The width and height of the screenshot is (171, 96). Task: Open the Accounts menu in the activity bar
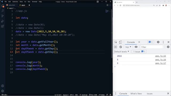(x=3, y=86)
